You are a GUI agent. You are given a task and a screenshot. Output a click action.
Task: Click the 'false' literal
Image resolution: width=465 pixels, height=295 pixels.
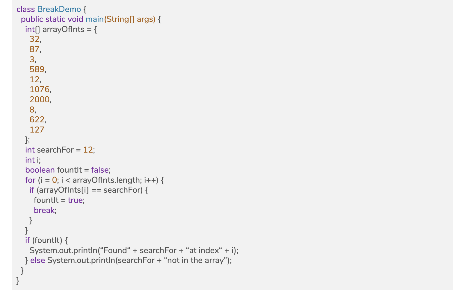[100, 170]
